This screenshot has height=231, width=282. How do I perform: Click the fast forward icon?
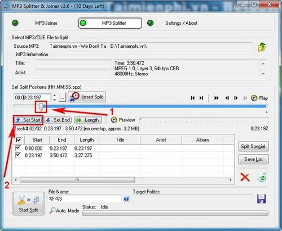tap(217, 98)
